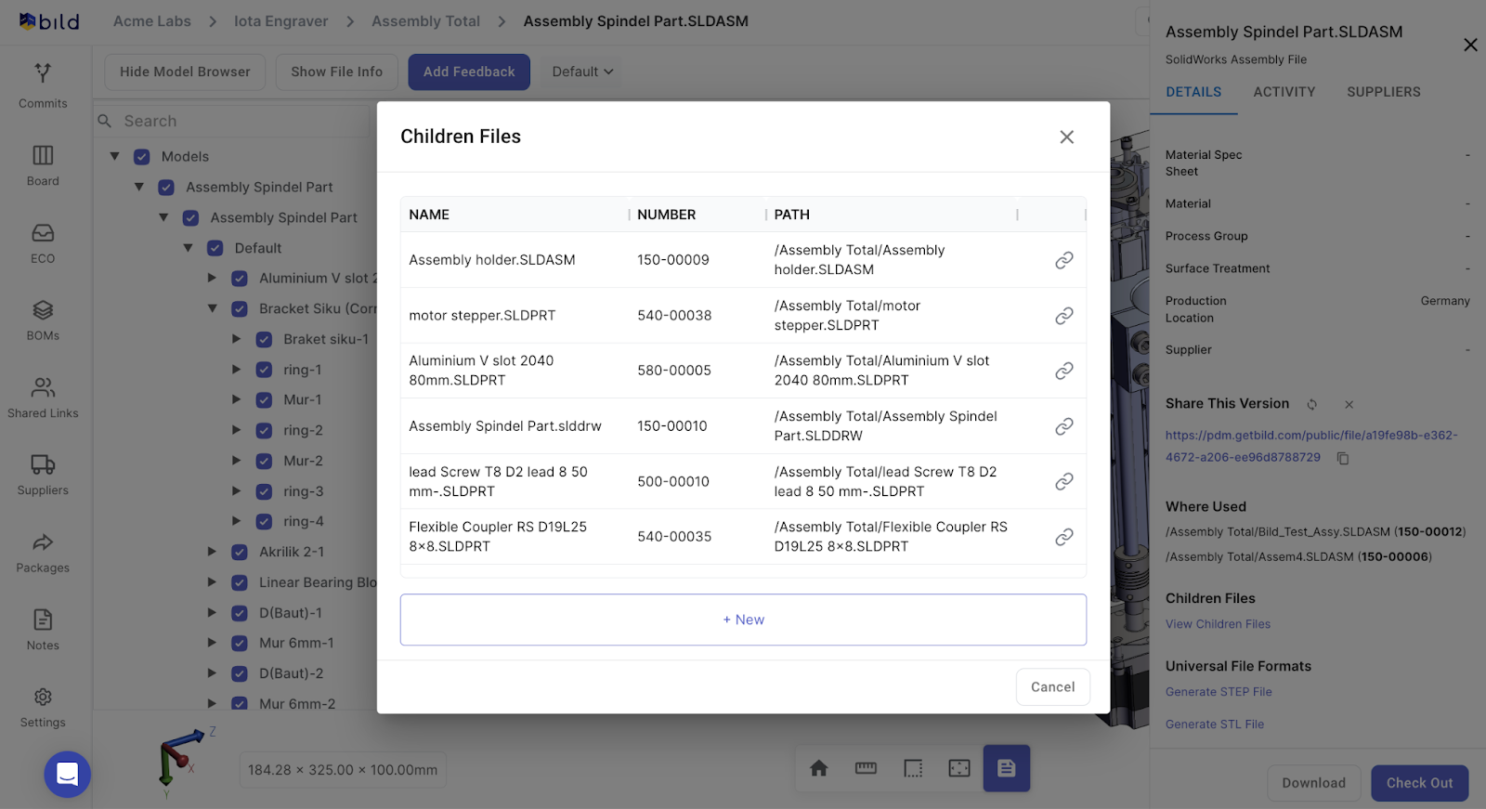Close the Children Files dialog

pyautogui.click(x=1066, y=137)
